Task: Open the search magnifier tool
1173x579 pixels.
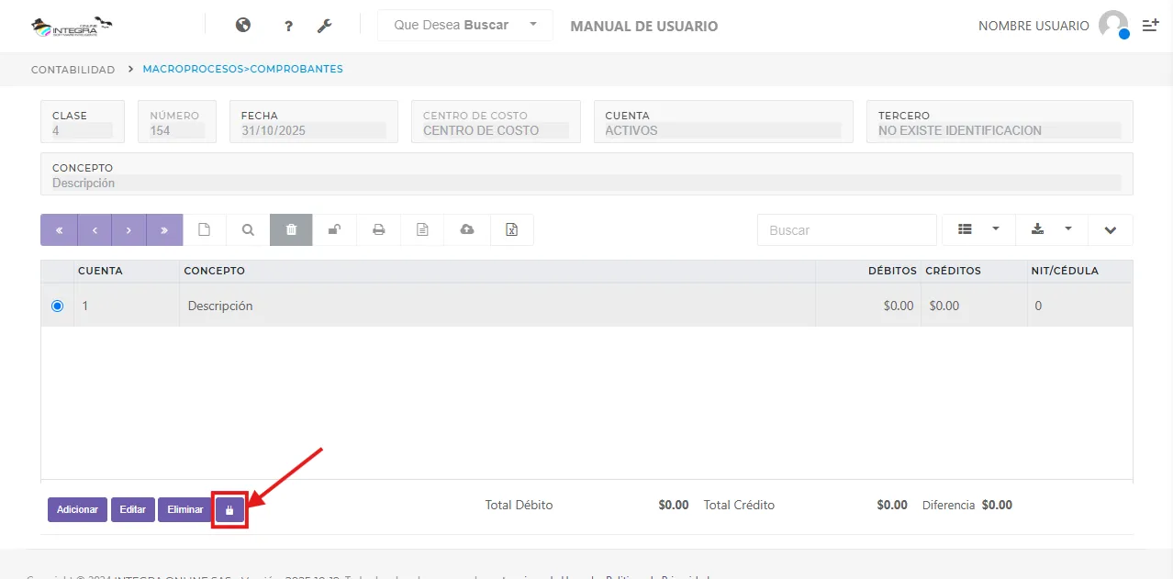Action: (x=246, y=229)
